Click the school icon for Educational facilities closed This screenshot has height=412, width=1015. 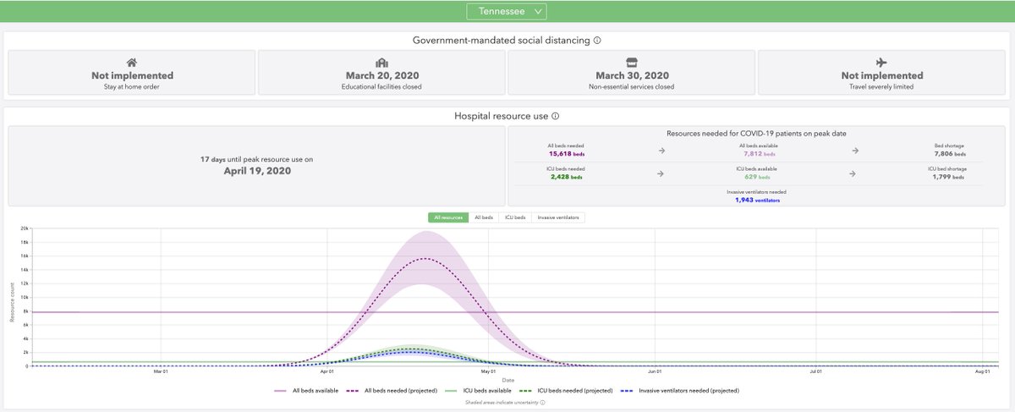click(x=382, y=63)
